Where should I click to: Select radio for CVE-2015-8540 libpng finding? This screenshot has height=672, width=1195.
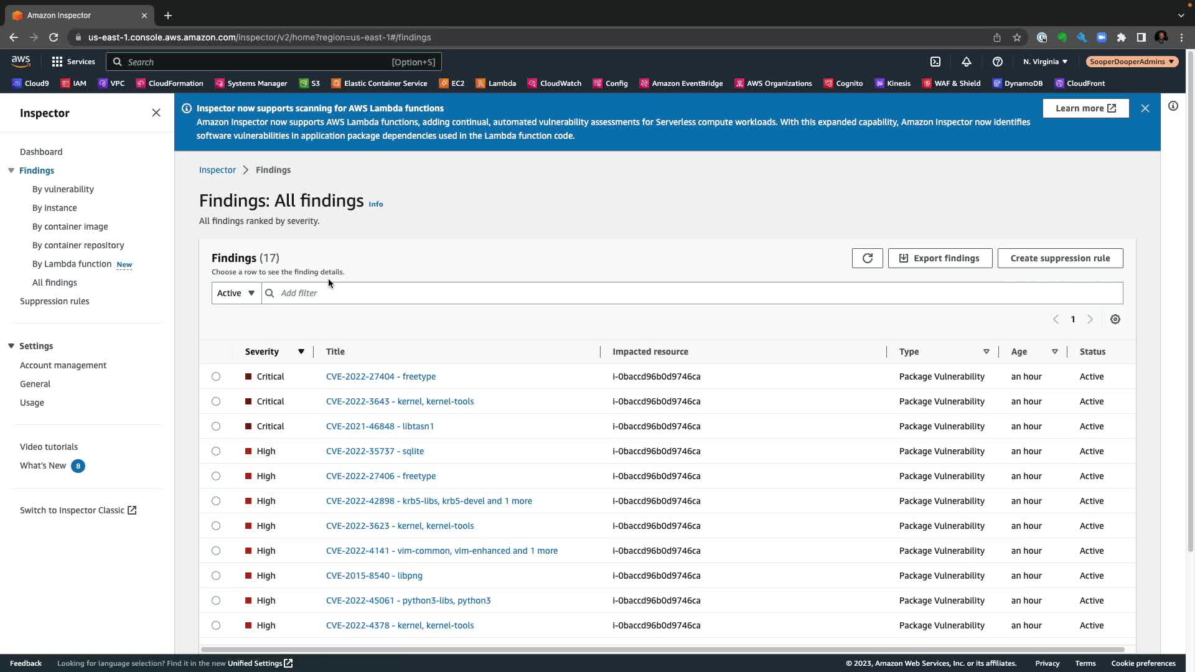coord(216,576)
